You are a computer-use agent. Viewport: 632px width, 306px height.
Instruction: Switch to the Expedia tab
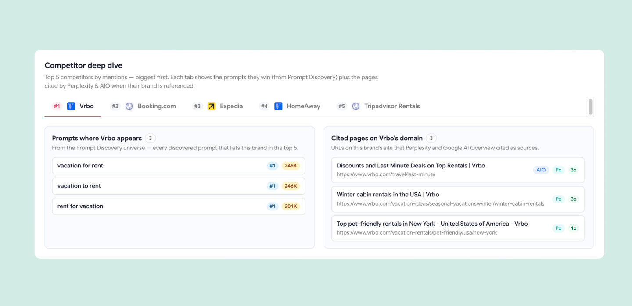(218, 106)
